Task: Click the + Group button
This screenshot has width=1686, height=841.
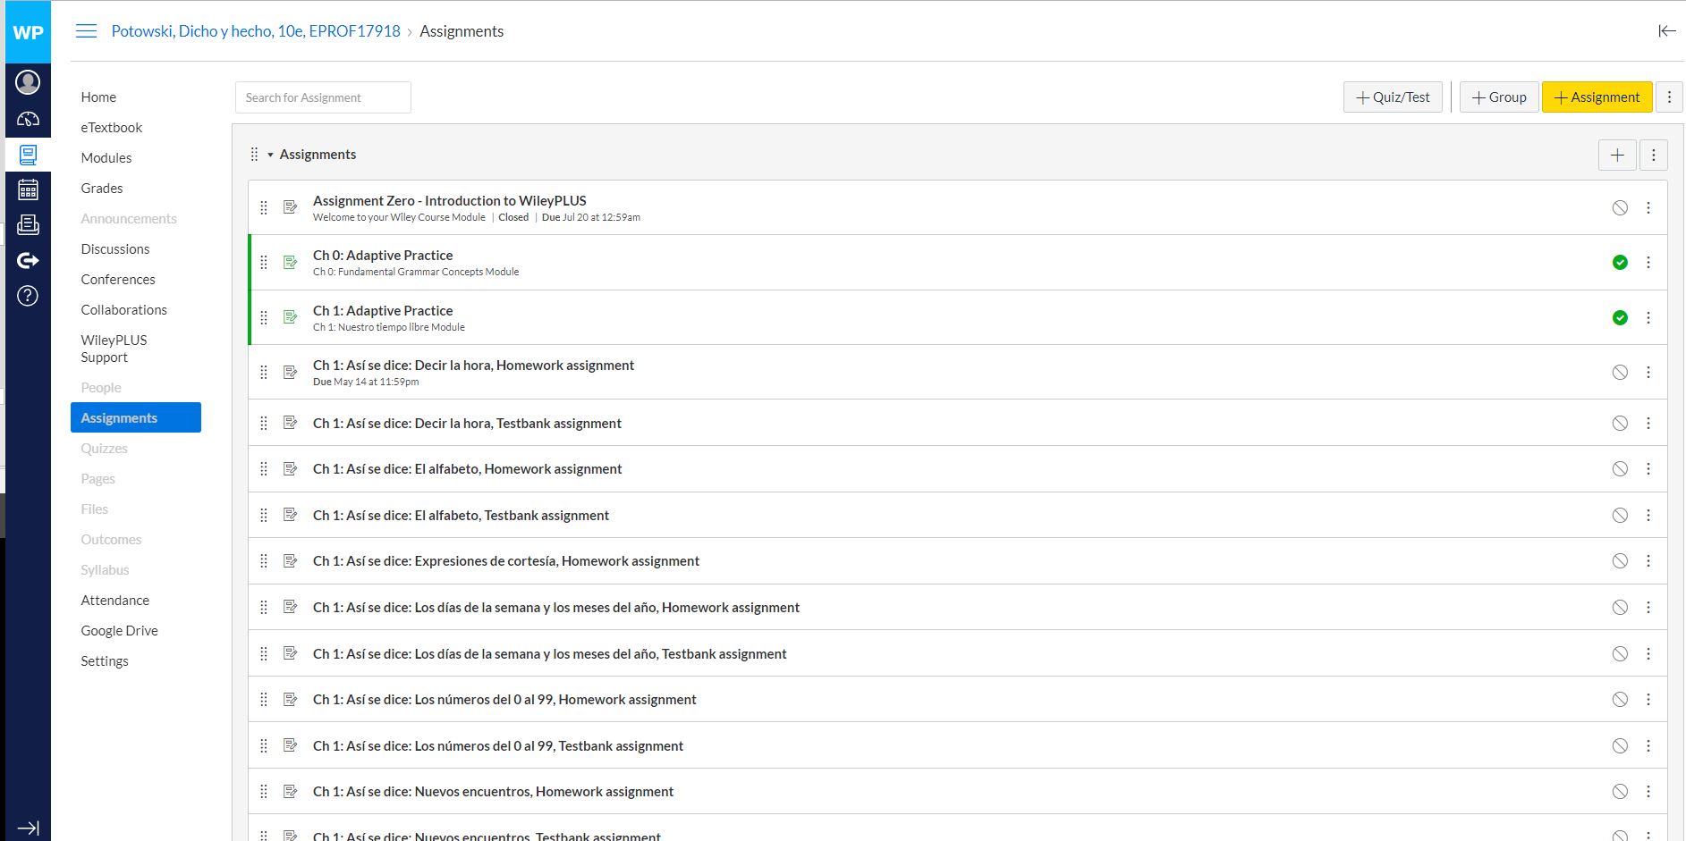Action: pos(1499,97)
